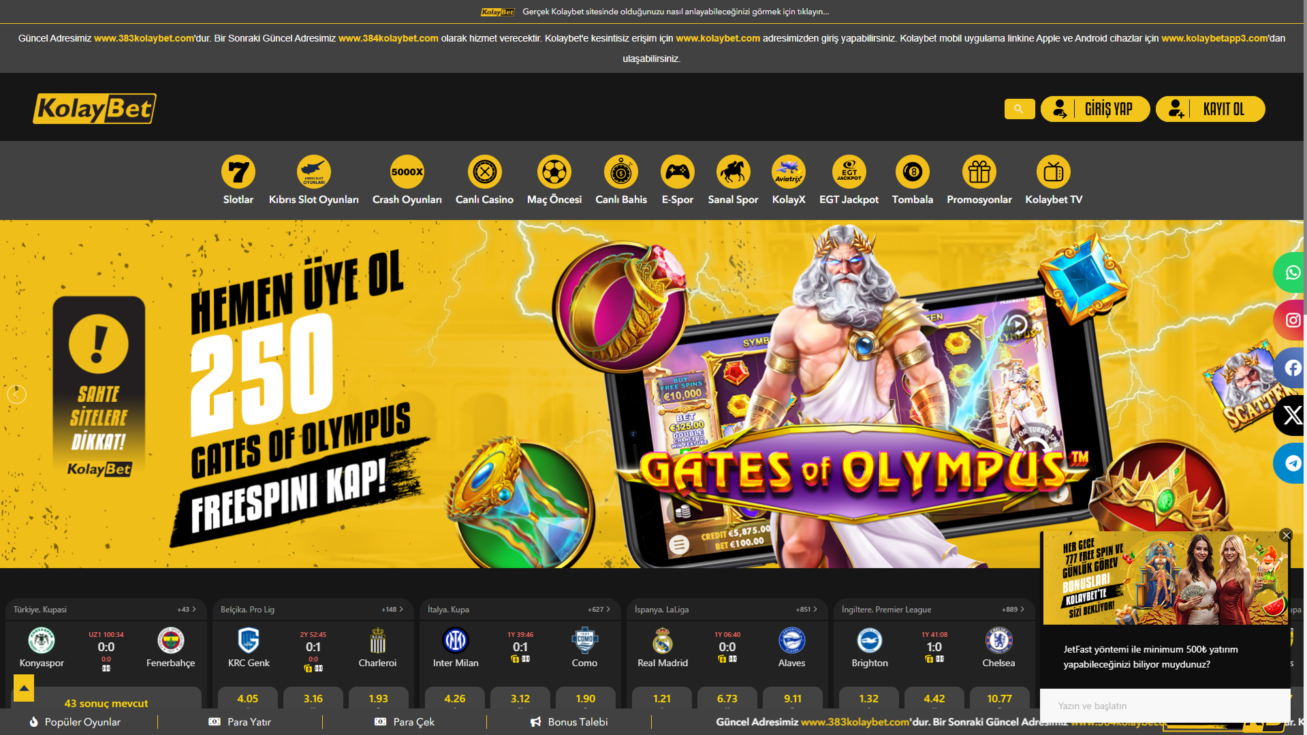Open the E-Spor gamepad icon
This screenshot has height=735, width=1307.
pyautogui.click(x=678, y=172)
